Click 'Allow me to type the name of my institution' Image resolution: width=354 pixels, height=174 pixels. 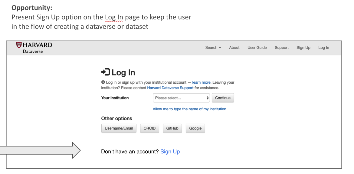tap(189, 109)
